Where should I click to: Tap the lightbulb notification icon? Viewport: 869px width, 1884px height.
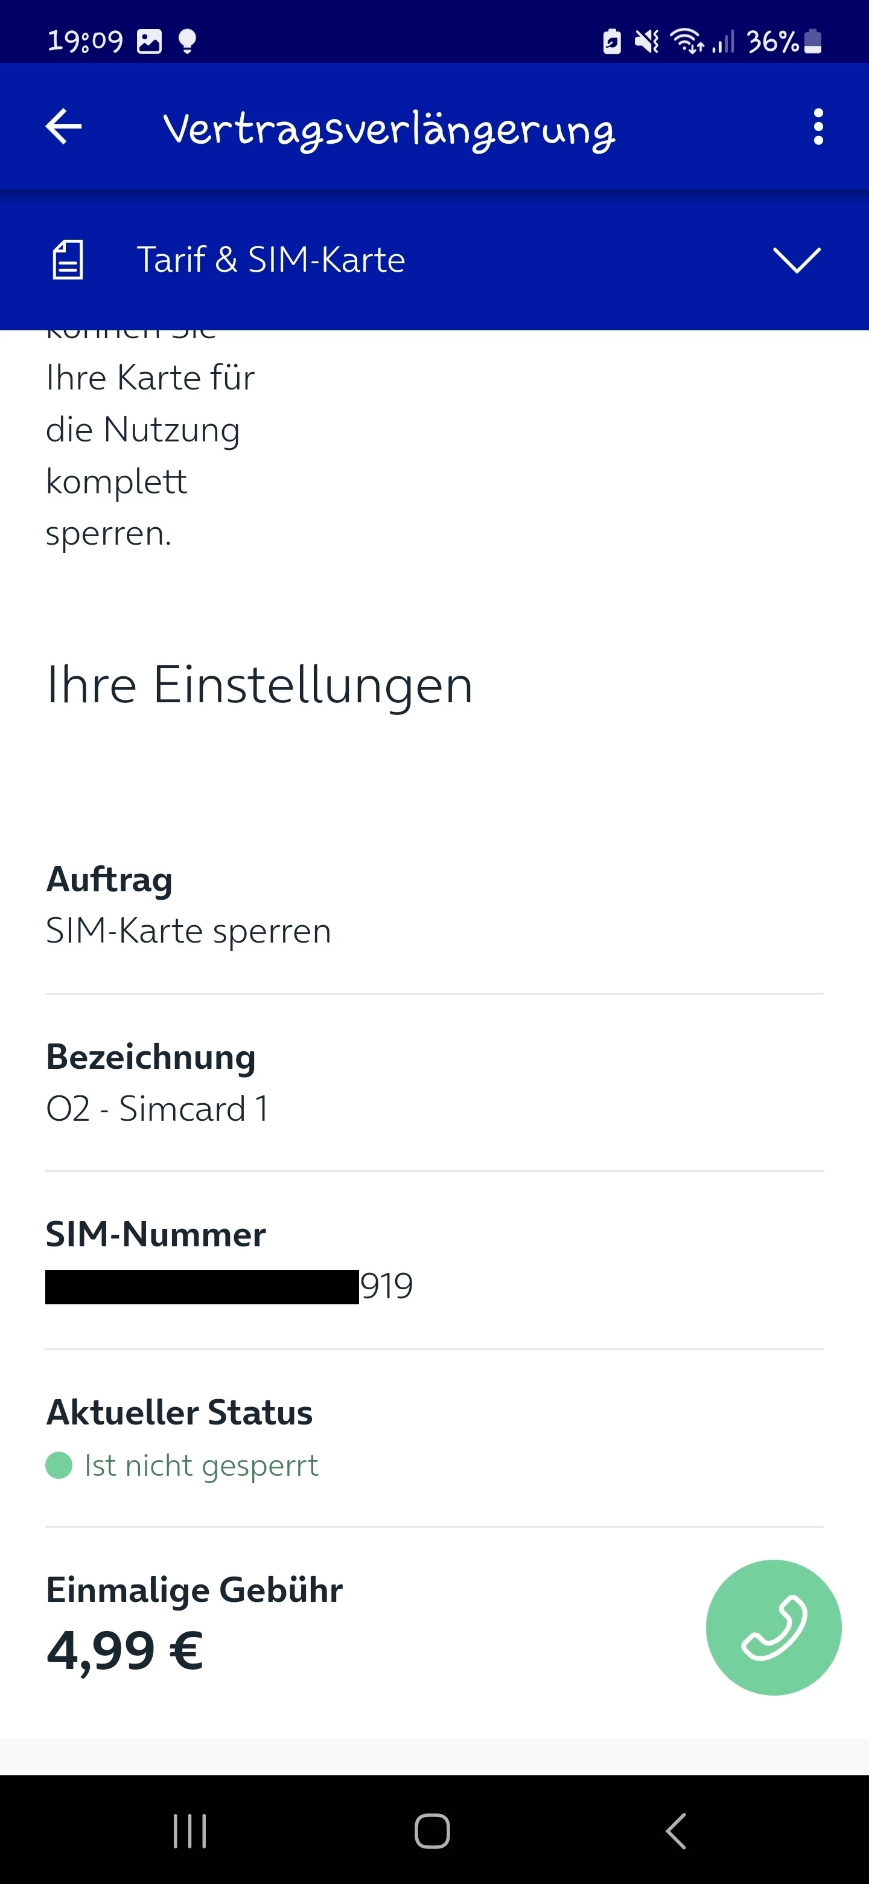coord(187,41)
